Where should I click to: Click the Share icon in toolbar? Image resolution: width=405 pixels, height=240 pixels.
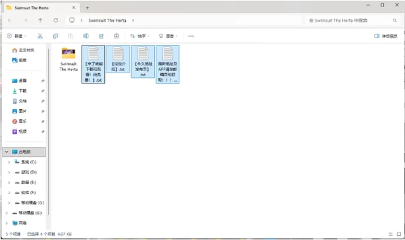[101, 36]
